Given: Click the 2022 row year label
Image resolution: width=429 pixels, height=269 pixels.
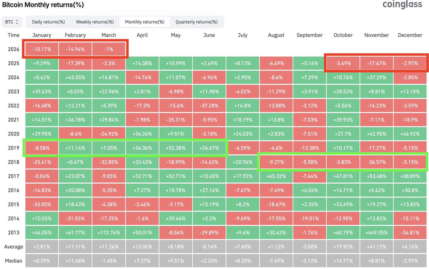Looking at the screenshot, I should (x=14, y=106).
